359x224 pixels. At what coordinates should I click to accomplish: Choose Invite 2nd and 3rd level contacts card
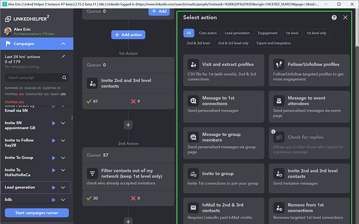click(x=309, y=178)
